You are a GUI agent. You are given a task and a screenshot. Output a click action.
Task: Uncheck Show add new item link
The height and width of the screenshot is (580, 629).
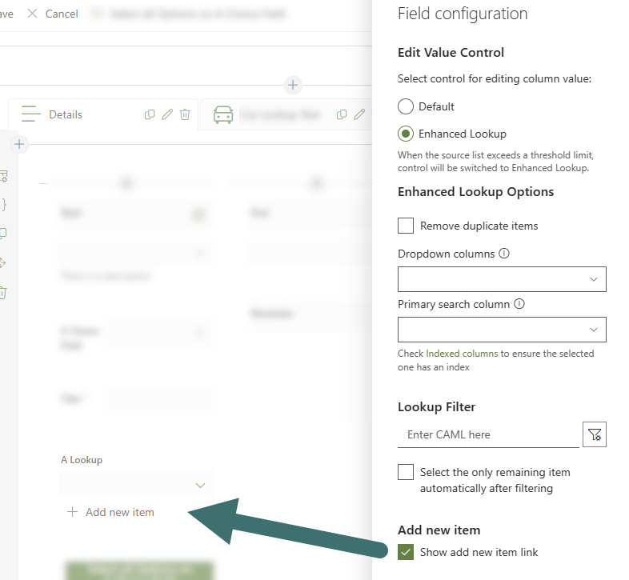[x=406, y=552]
